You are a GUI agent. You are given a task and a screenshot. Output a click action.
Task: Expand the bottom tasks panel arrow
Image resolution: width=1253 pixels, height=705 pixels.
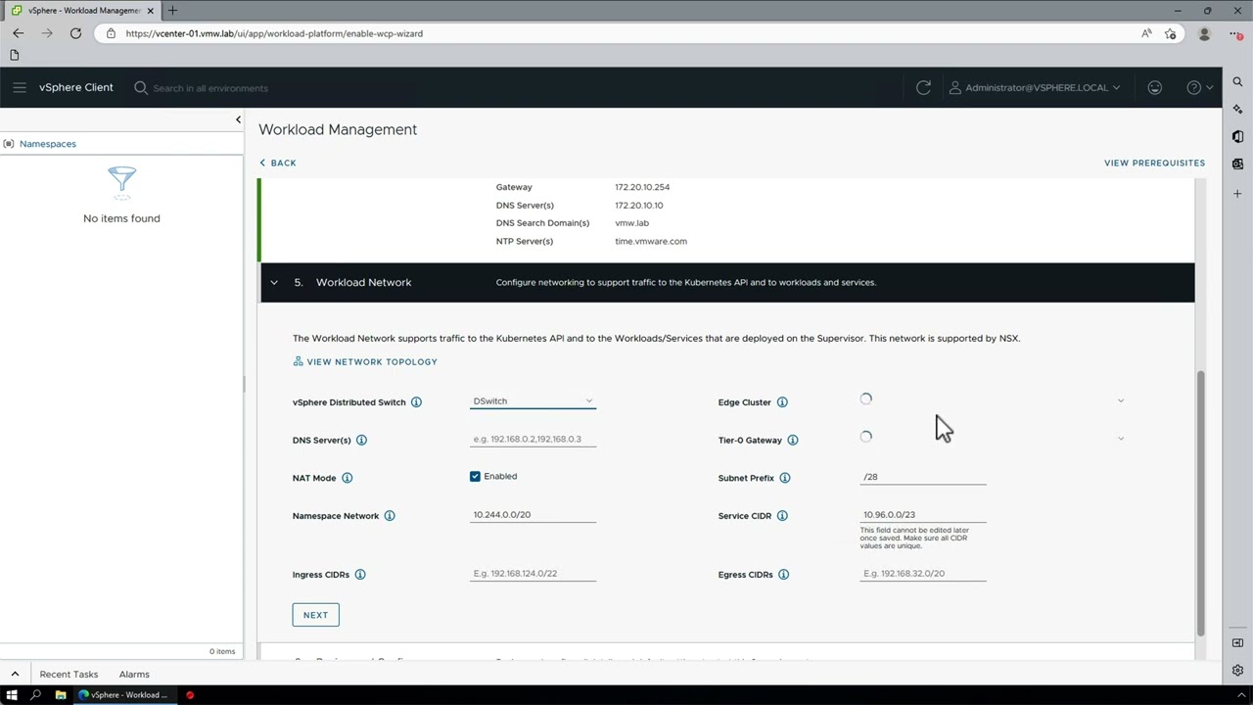click(15, 674)
